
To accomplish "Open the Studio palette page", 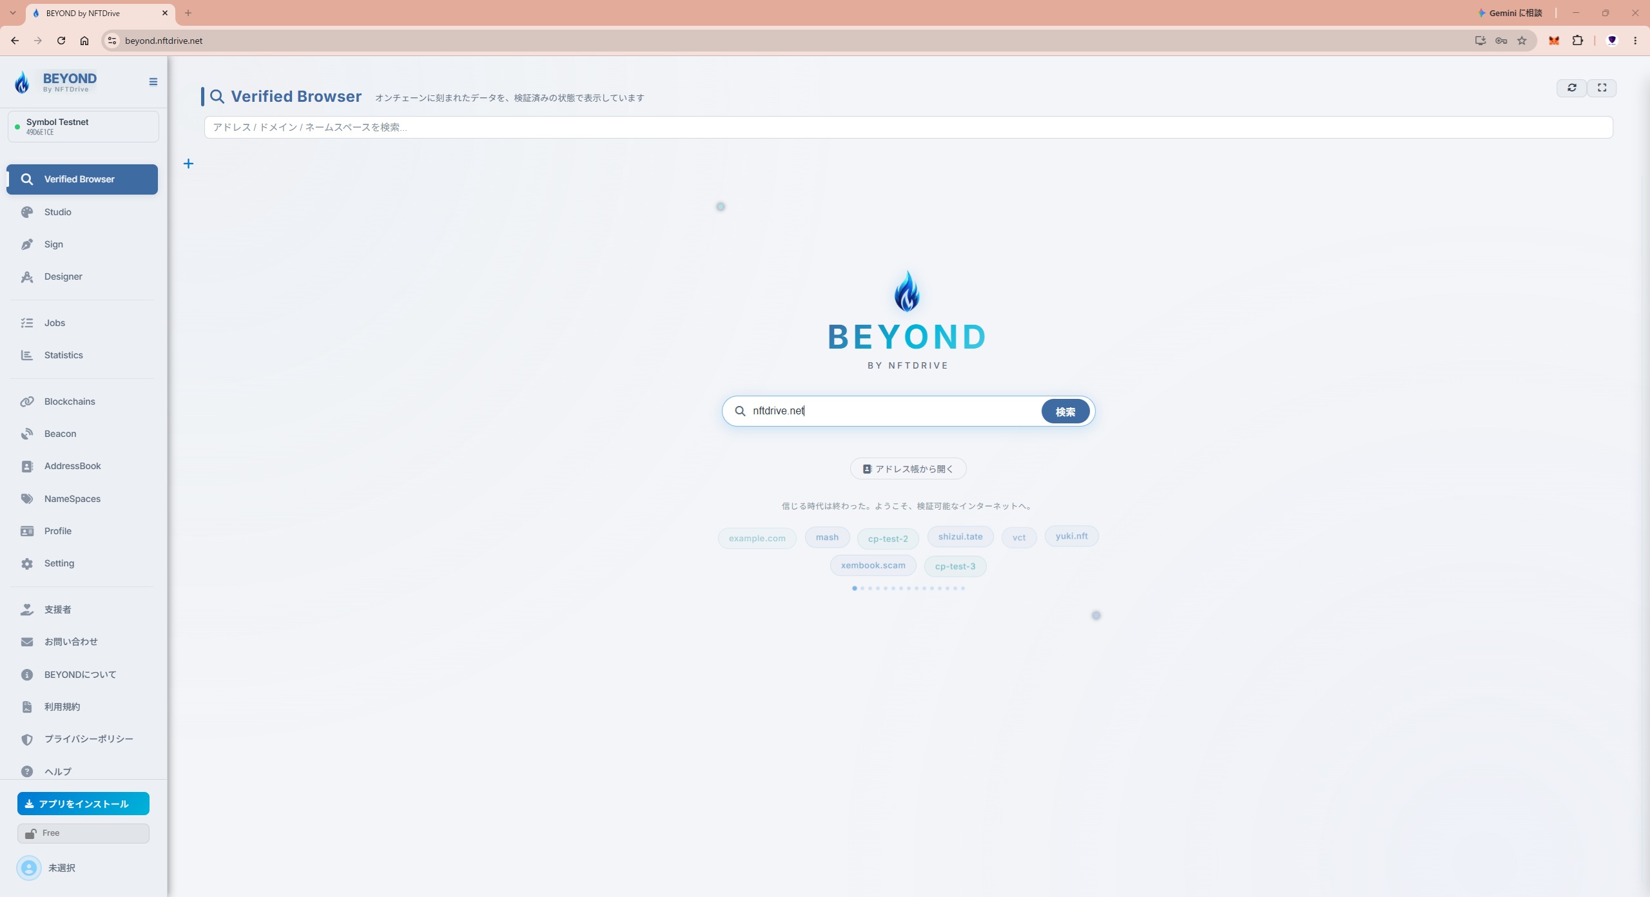I will 82,212.
